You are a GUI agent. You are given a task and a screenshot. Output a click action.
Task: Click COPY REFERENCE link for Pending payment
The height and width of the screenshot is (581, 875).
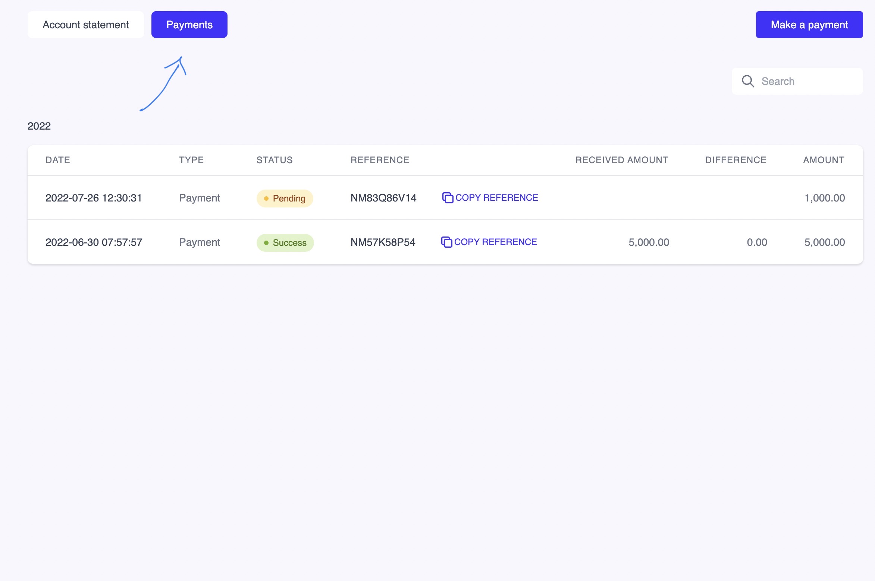[496, 198]
